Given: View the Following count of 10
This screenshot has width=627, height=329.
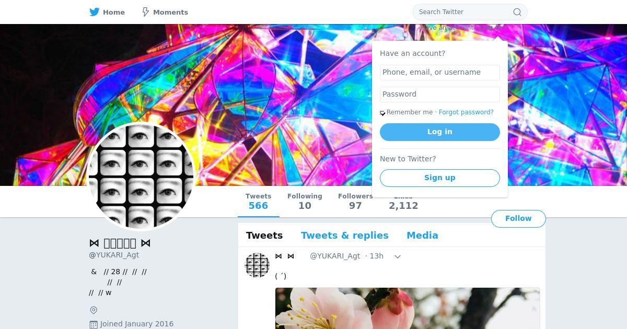Looking at the screenshot, I should (305, 201).
